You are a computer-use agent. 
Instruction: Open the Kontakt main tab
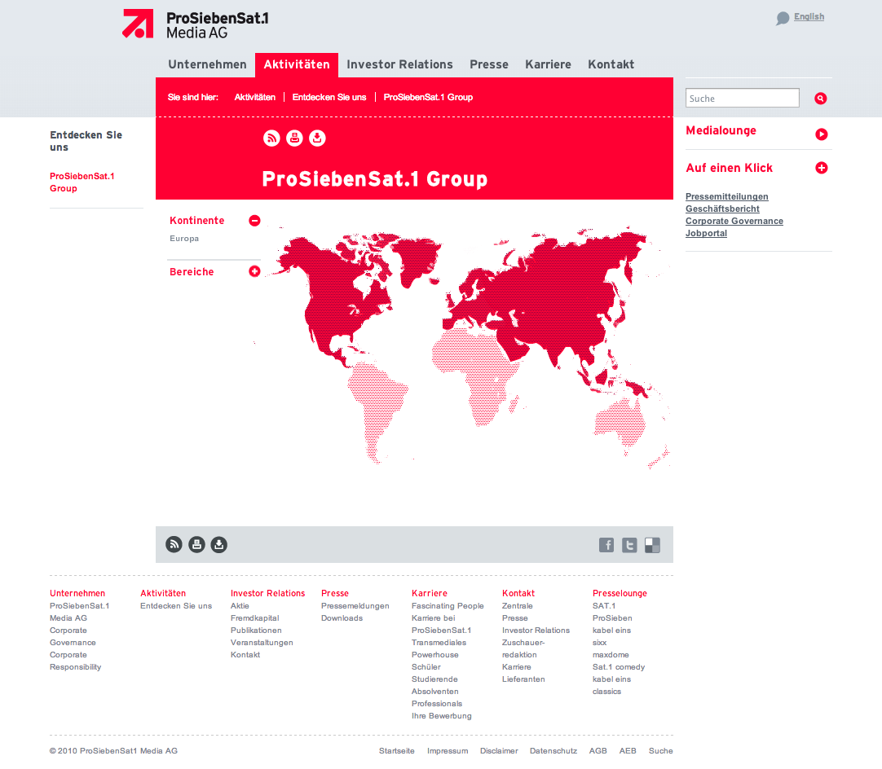pyautogui.click(x=611, y=64)
